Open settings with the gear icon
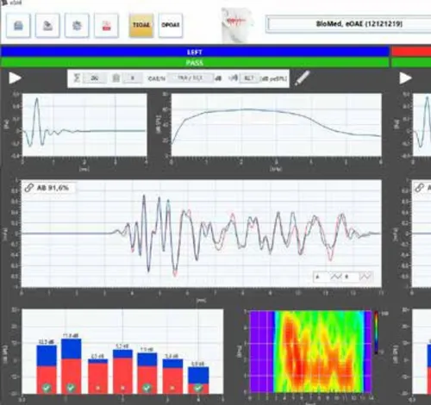This screenshot has height=405, width=431. (77, 26)
